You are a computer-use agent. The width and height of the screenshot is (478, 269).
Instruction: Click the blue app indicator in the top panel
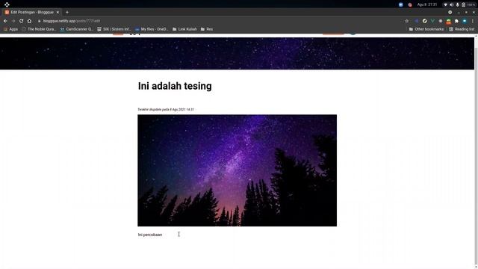coord(400,4)
